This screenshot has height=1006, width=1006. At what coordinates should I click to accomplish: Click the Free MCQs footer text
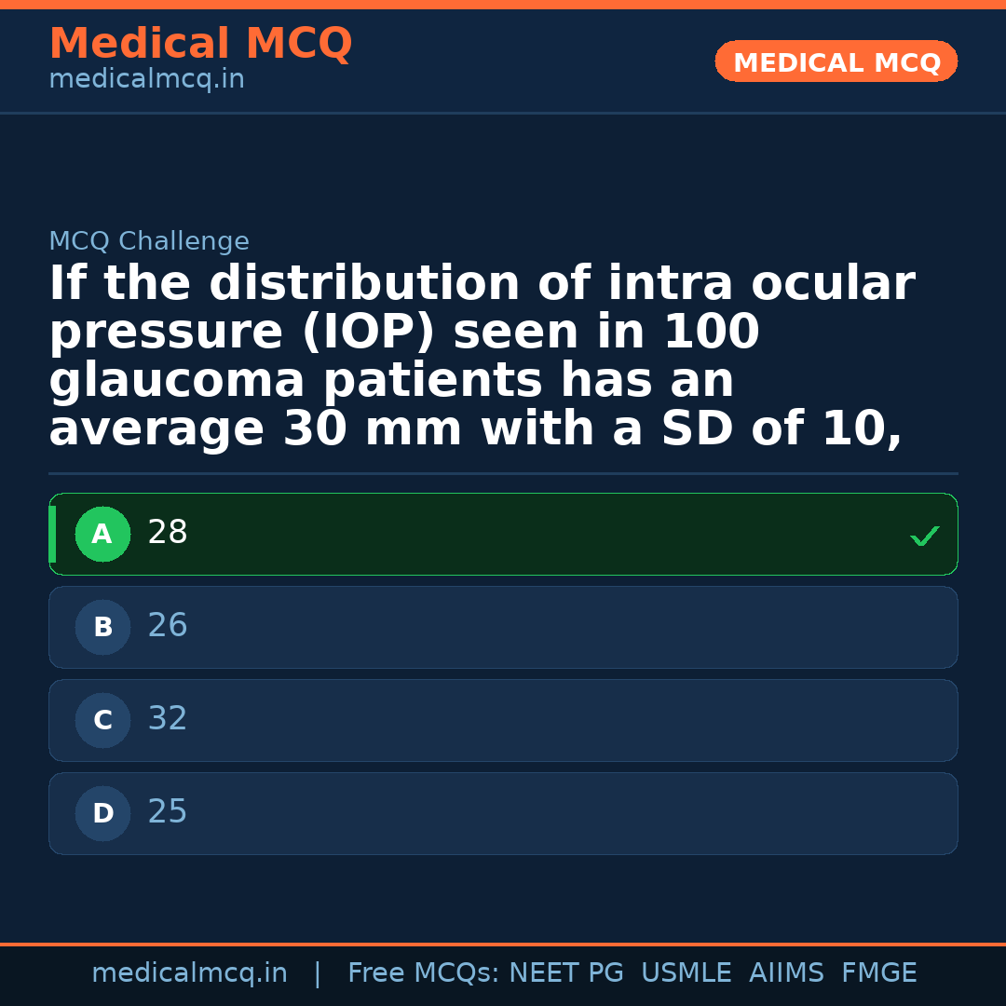pyautogui.click(x=419, y=972)
